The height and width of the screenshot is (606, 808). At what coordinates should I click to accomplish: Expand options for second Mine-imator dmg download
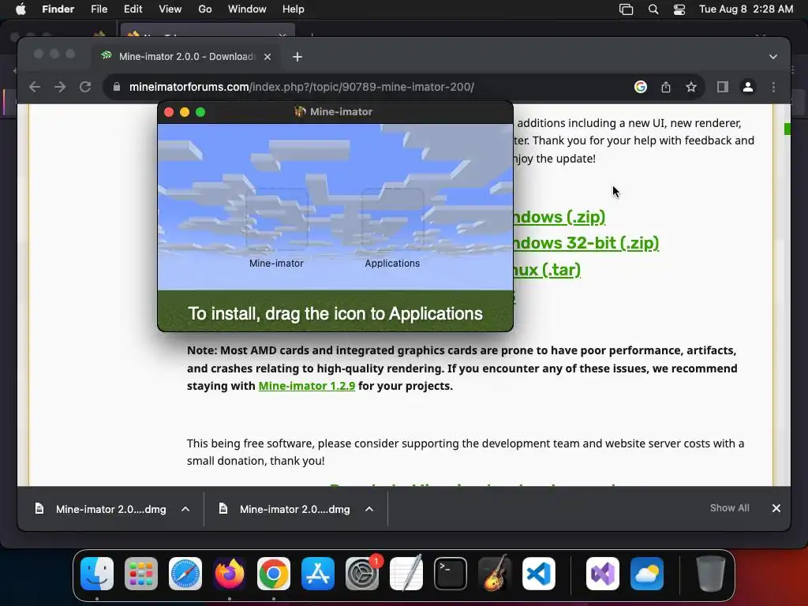click(x=369, y=509)
